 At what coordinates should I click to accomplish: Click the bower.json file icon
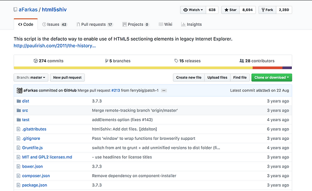[19, 167]
